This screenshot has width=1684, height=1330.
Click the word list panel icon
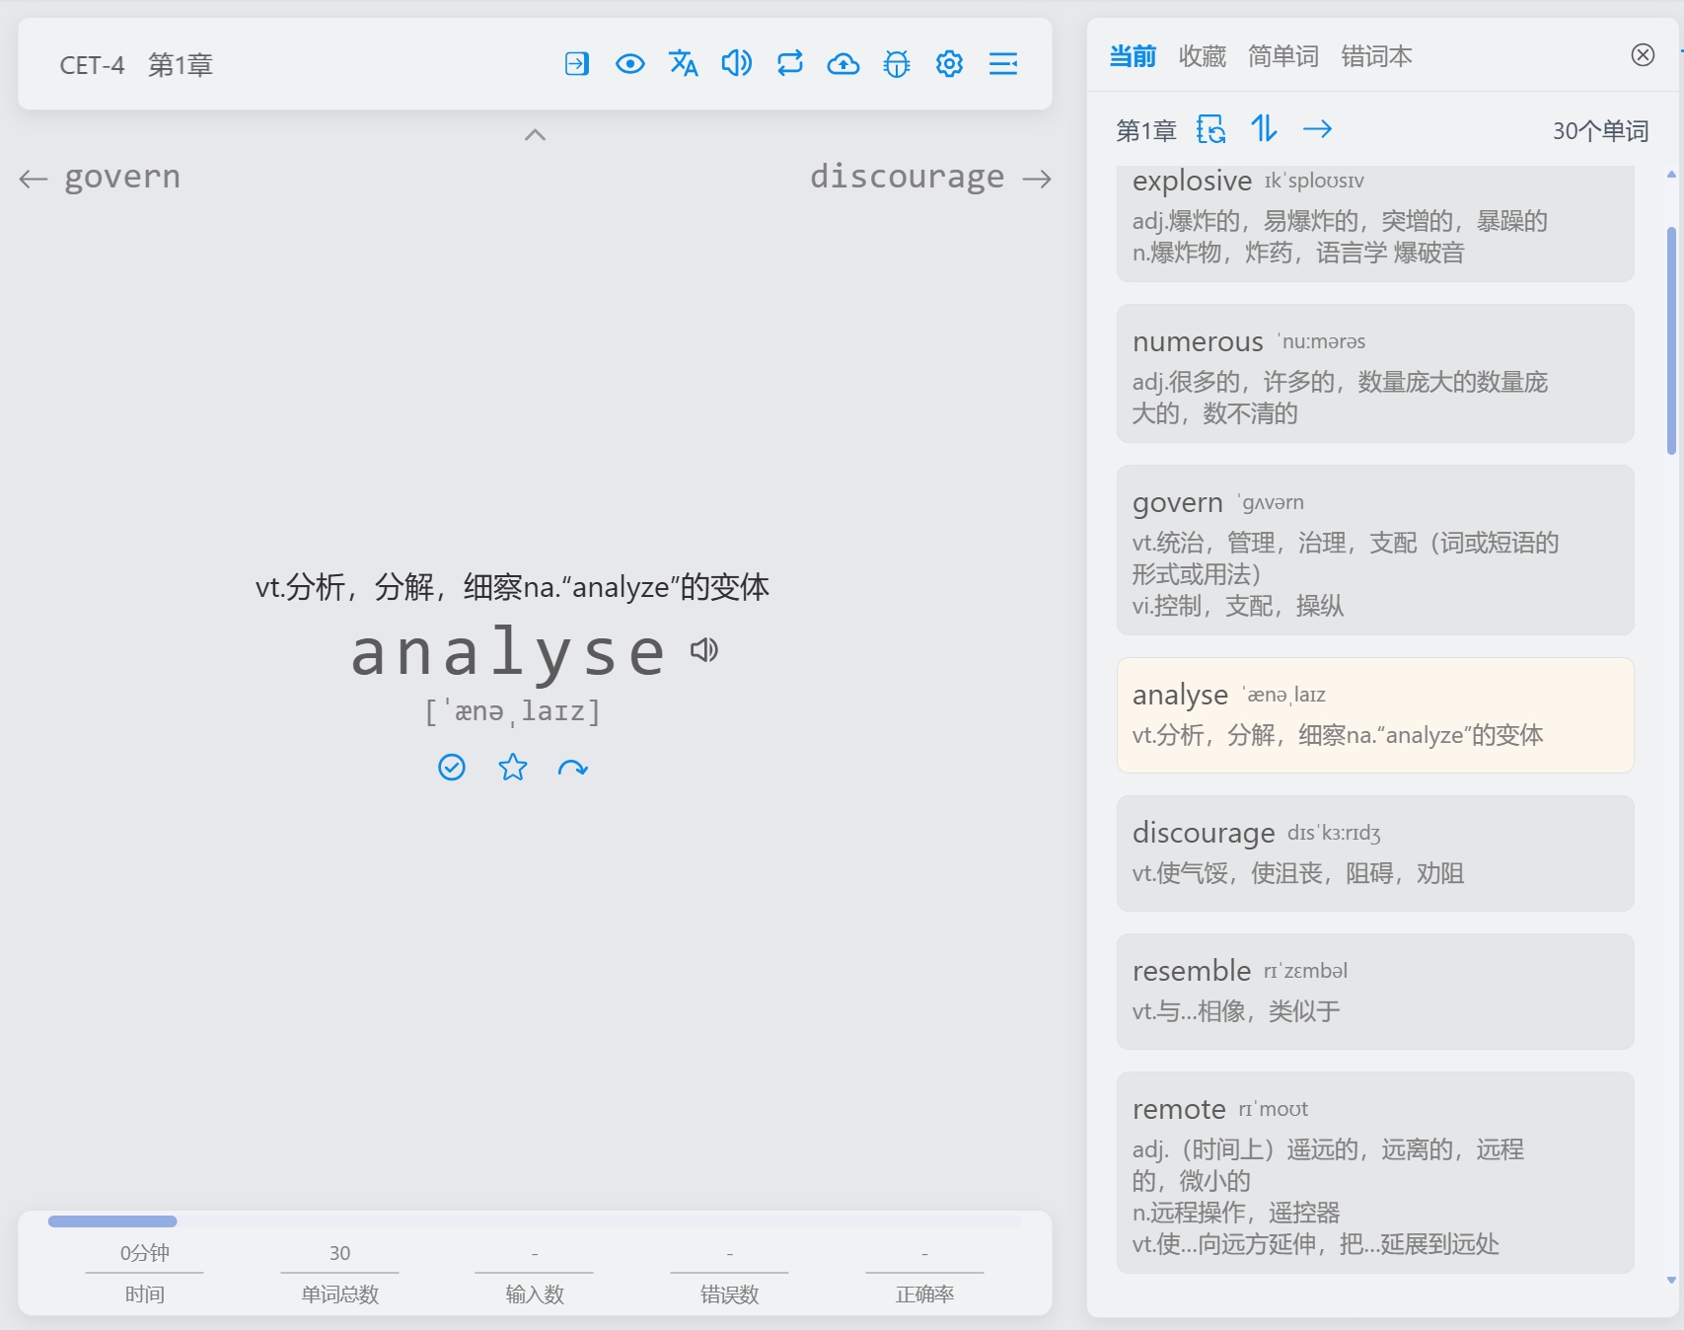pos(1003,64)
